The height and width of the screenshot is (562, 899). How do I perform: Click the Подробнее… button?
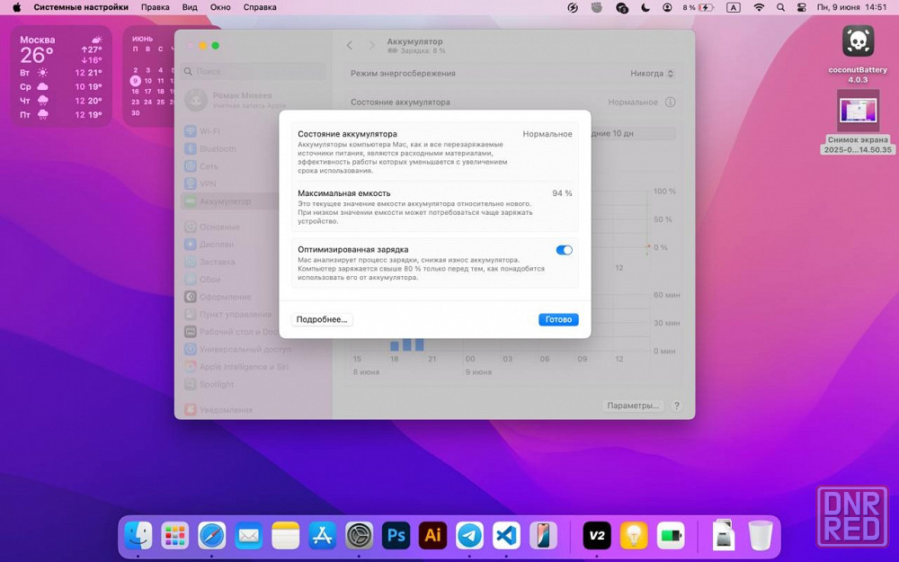pos(322,319)
